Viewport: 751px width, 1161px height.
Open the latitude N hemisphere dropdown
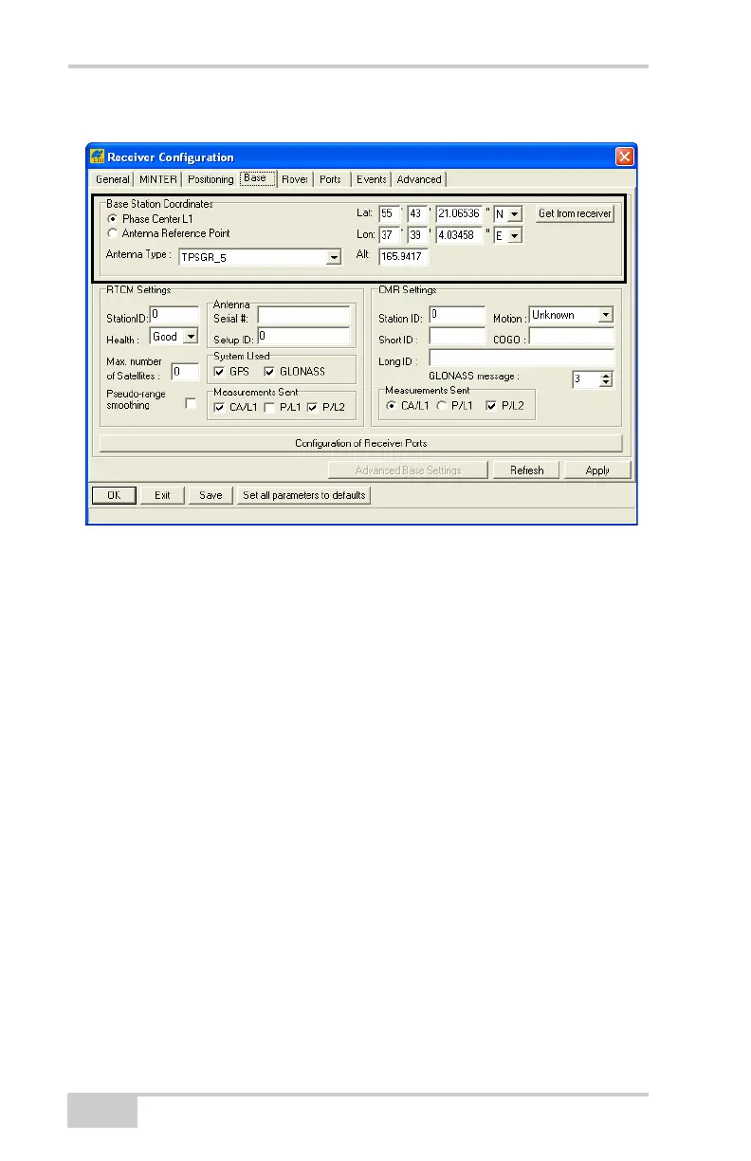(x=515, y=215)
